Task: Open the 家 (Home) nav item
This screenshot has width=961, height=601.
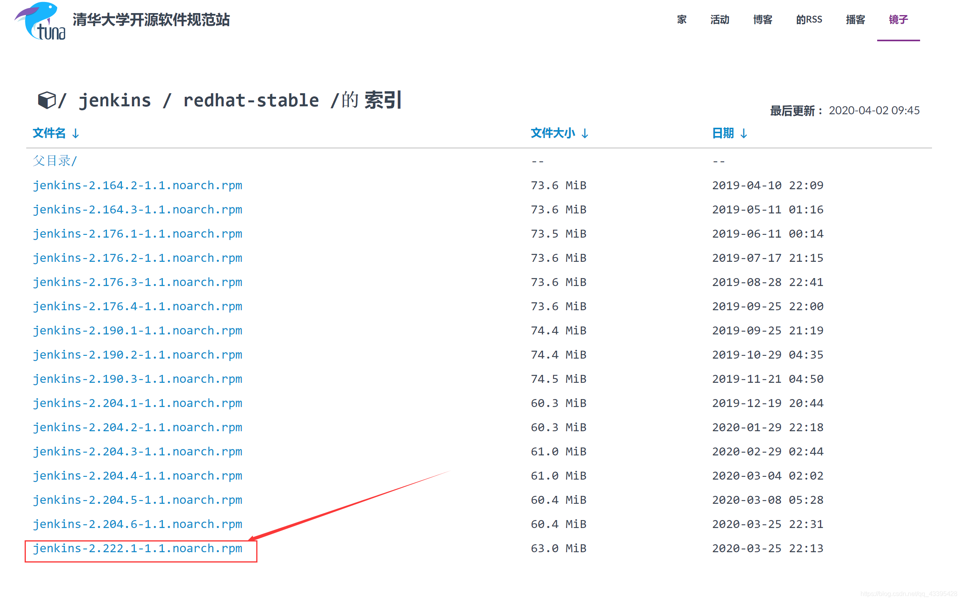Action: click(681, 19)
